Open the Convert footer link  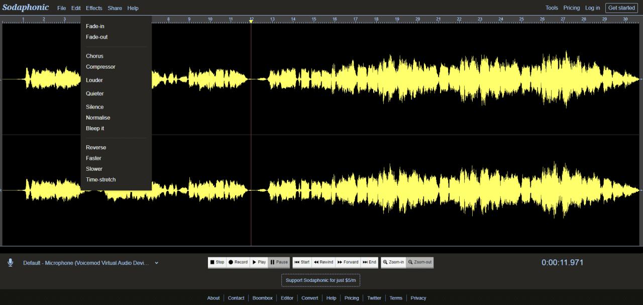(310, 298)
